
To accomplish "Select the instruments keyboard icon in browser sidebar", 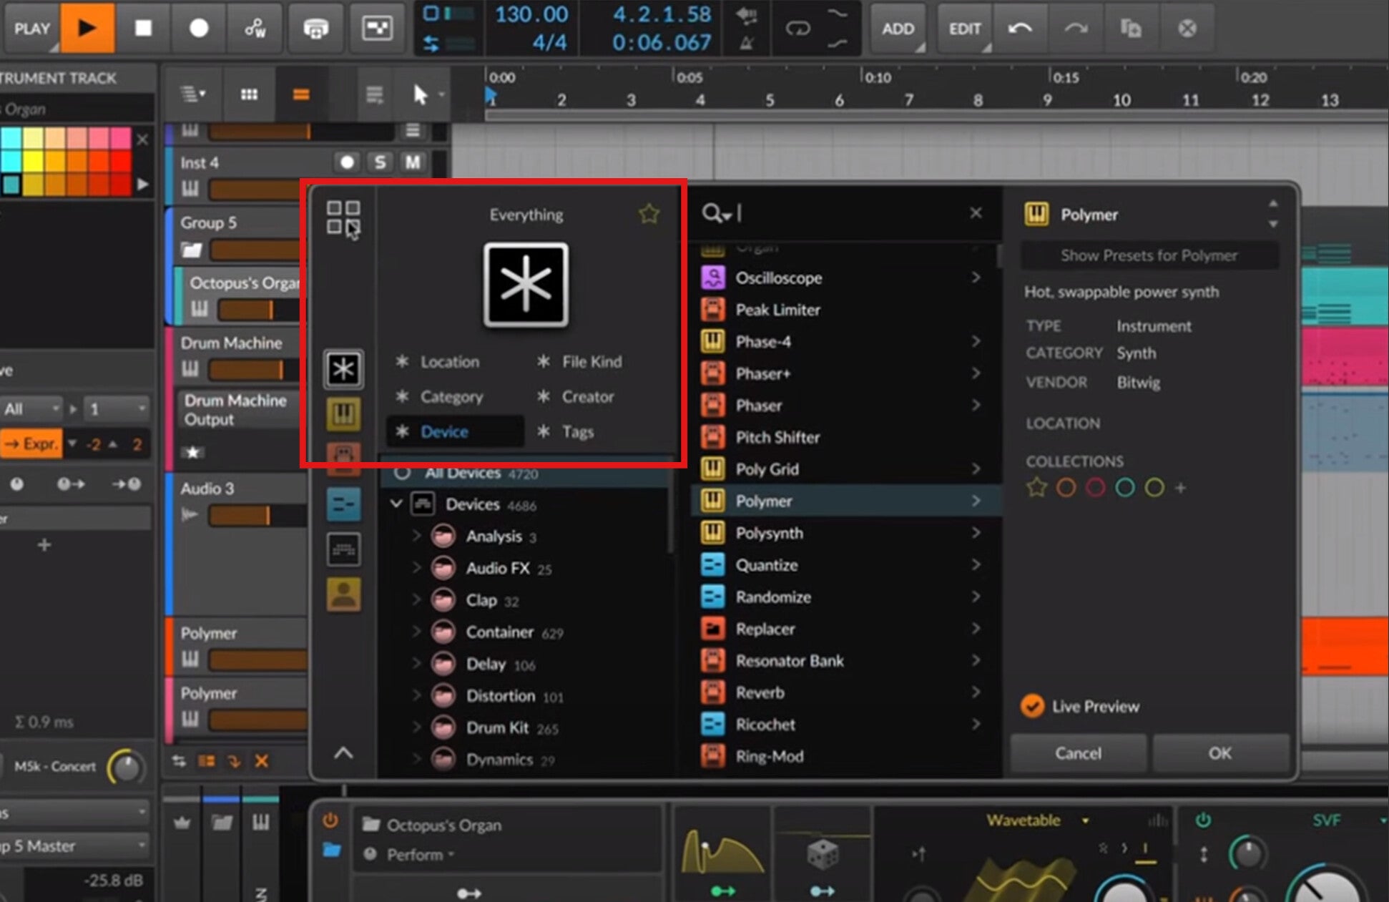I will (343, 414).
